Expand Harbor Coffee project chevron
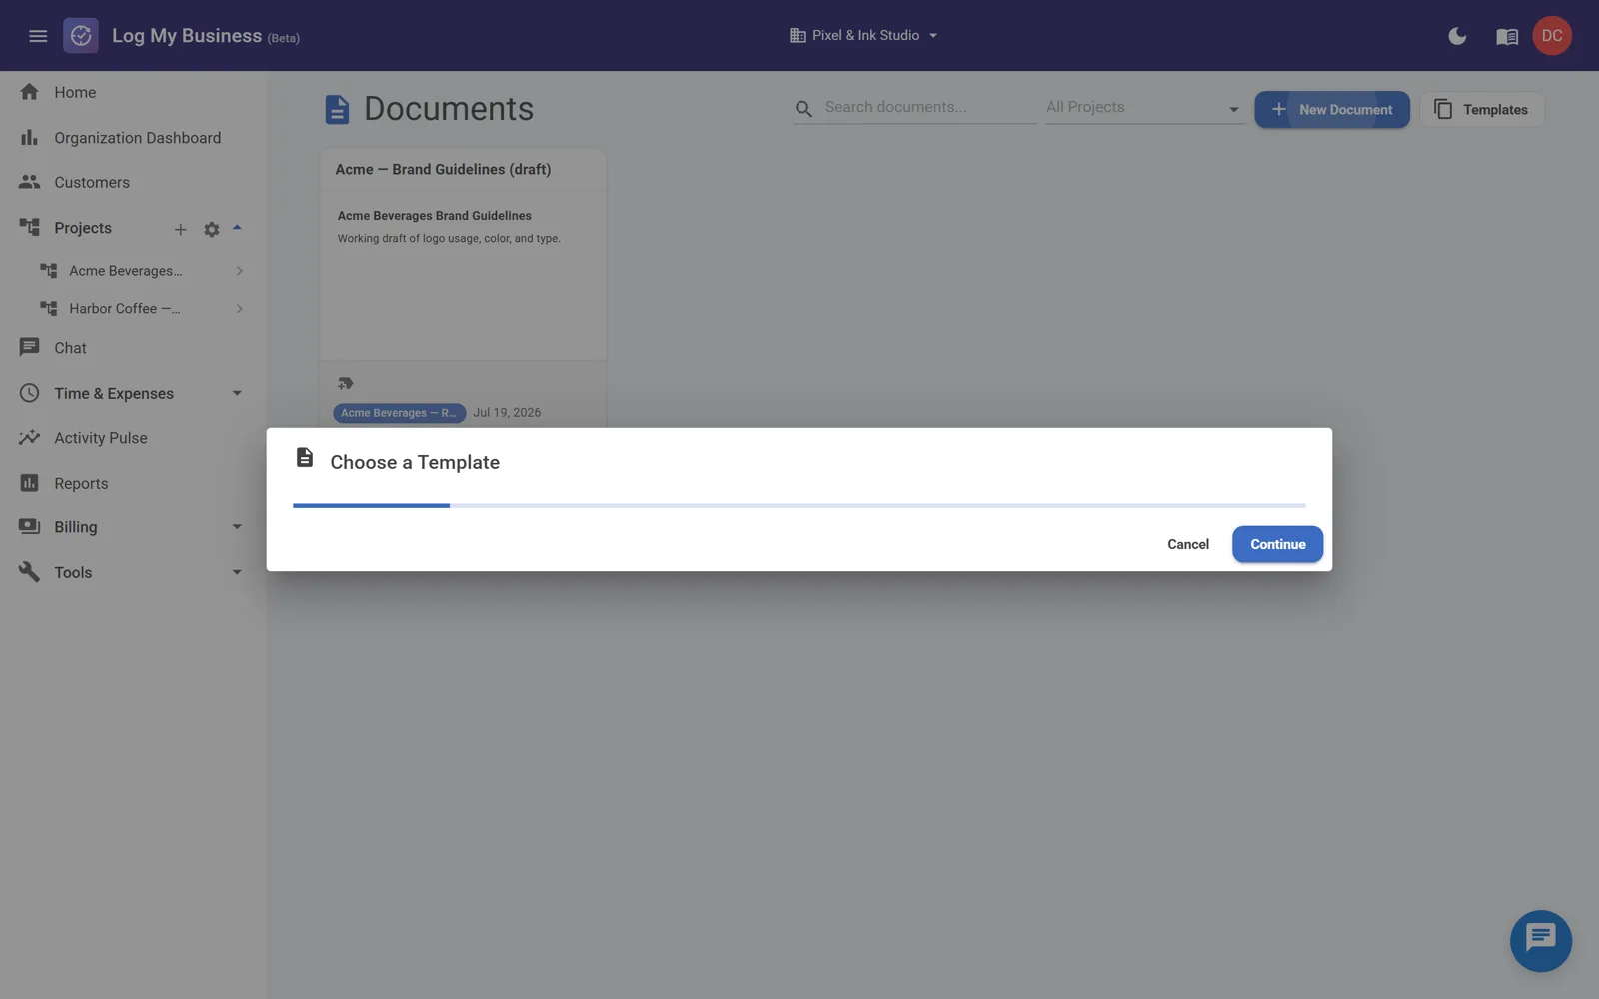Image resolution: width=1599 pixels, height=999 pixels. [x=239, y=309]
